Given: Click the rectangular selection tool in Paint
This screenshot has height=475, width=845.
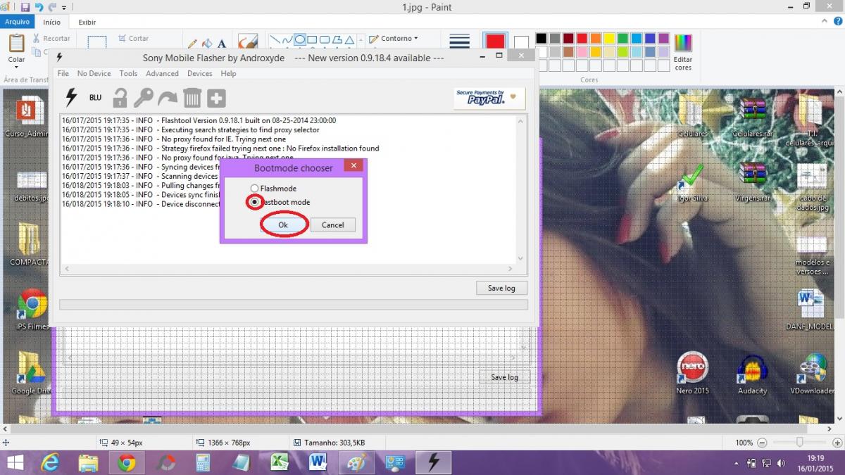Looking at the screenshot, I should 97,42.
